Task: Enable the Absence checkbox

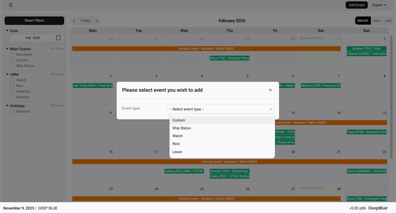Action: pos(12,91)
